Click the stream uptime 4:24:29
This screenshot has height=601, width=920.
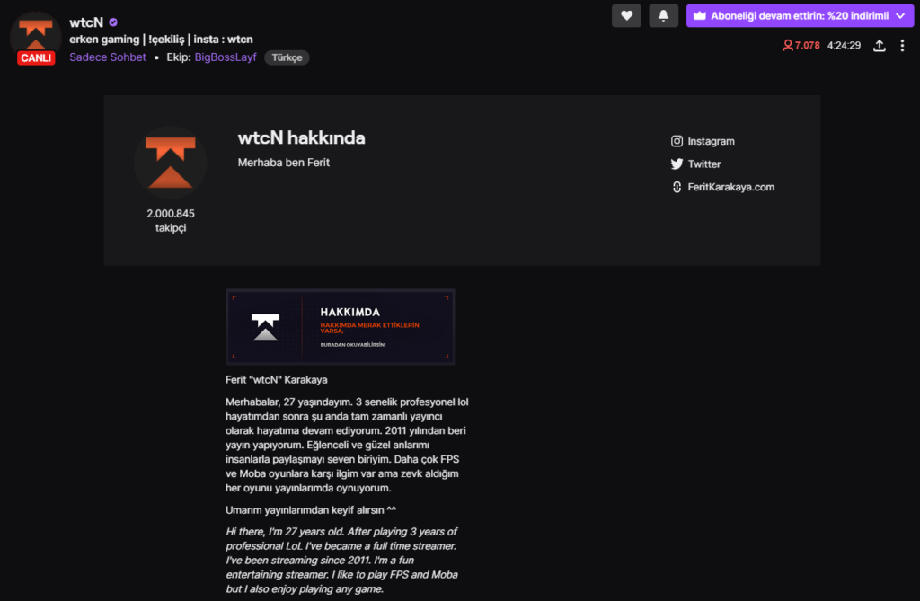(845, 45)
